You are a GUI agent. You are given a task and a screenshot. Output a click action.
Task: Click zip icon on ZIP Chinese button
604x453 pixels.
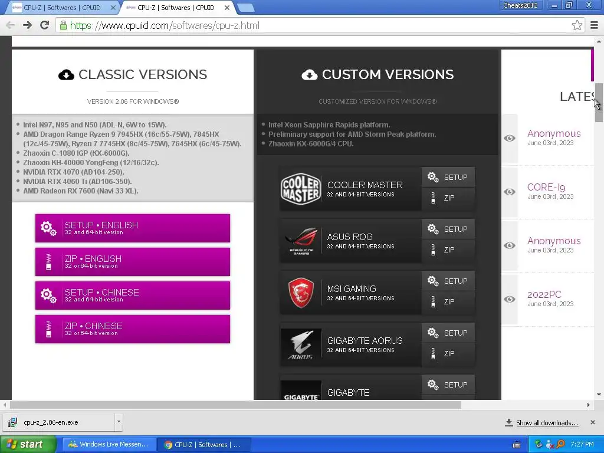tap(48, 329)
